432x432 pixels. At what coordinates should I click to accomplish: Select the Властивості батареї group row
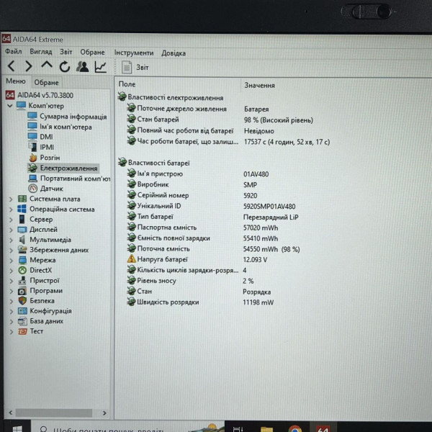tap(154, 163)
